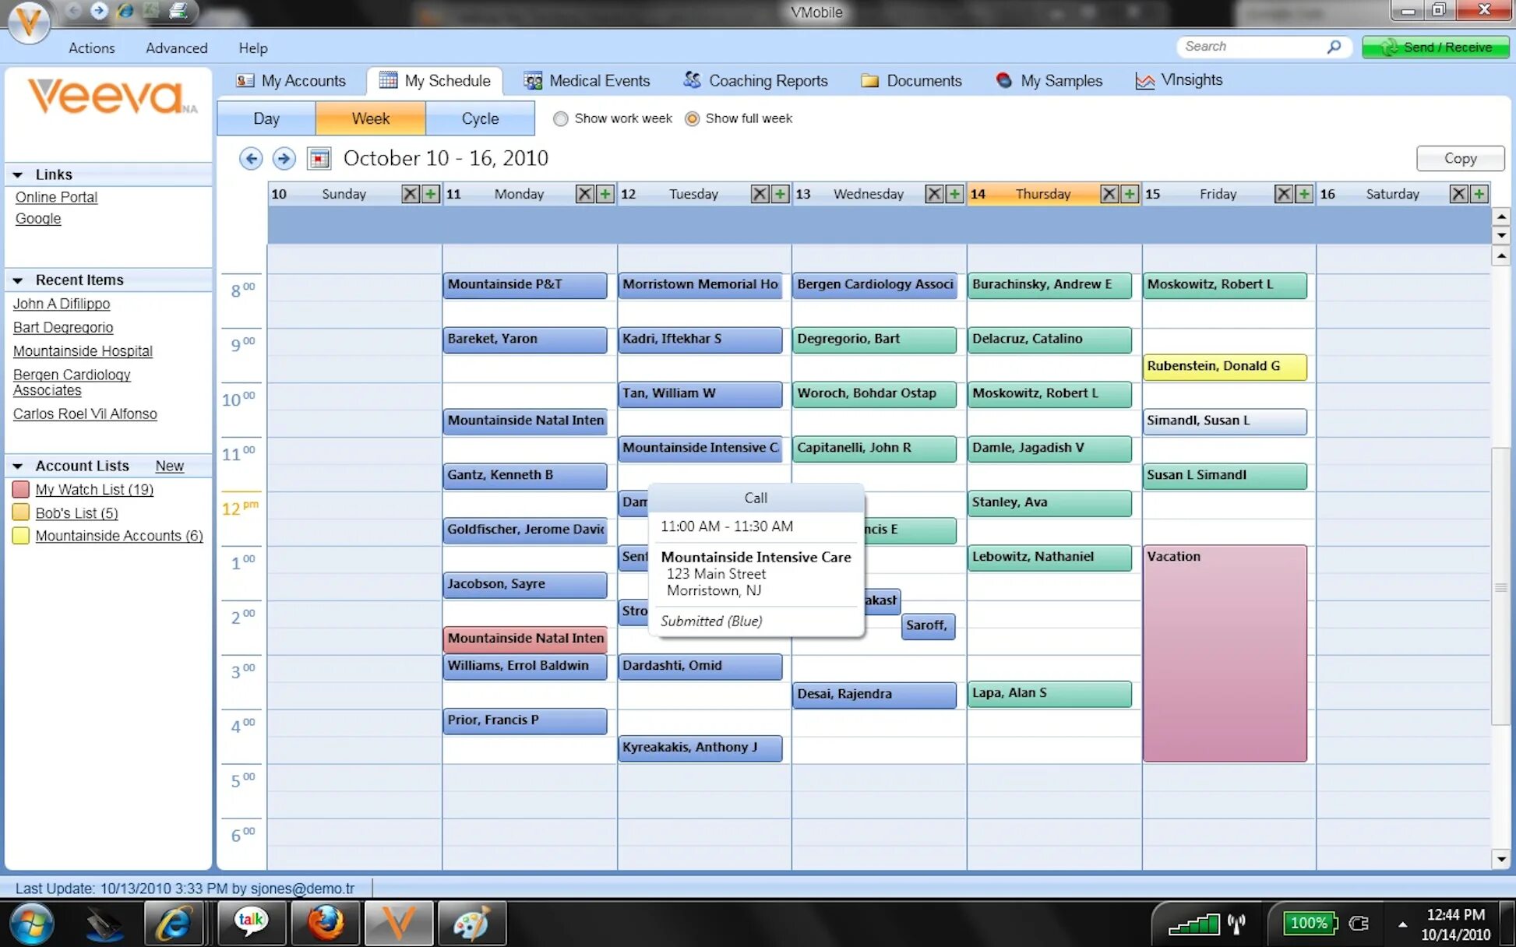
Task: Click the add plus icon for Monday
Action: click(605, 194)
